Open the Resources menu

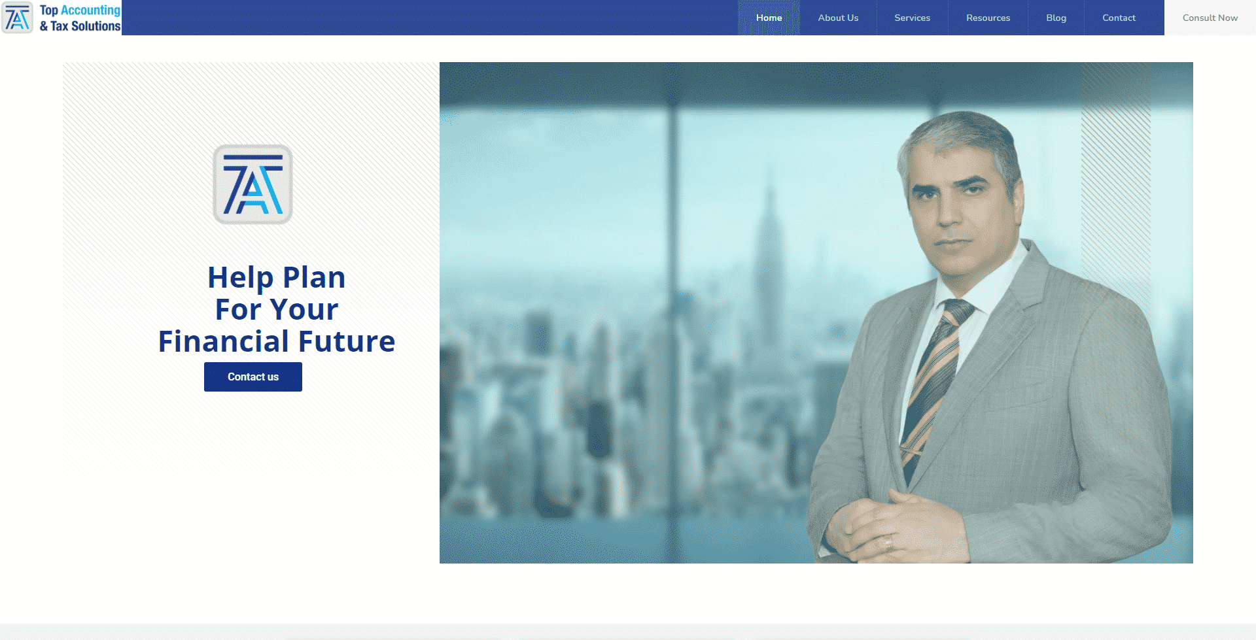(988, 18)
